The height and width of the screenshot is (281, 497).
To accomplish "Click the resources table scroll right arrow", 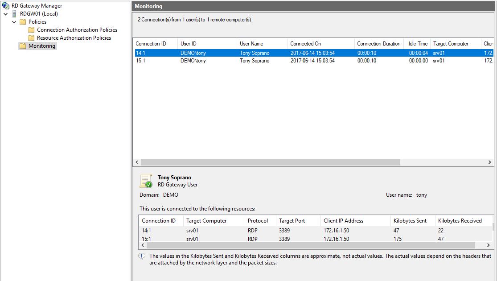I will click(x=489, y=245).
